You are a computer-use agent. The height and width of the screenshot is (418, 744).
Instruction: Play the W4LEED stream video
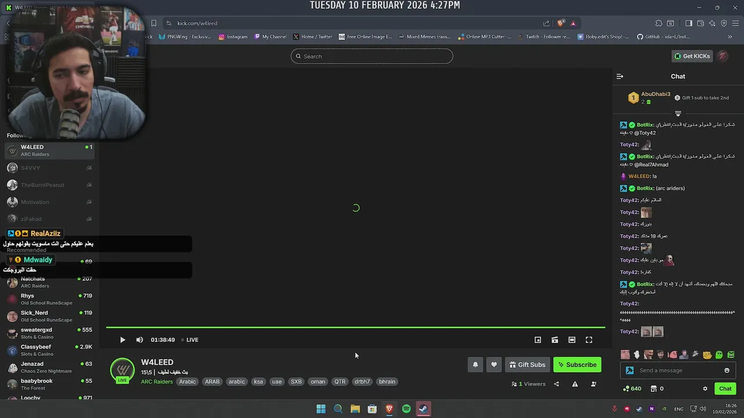123,340
